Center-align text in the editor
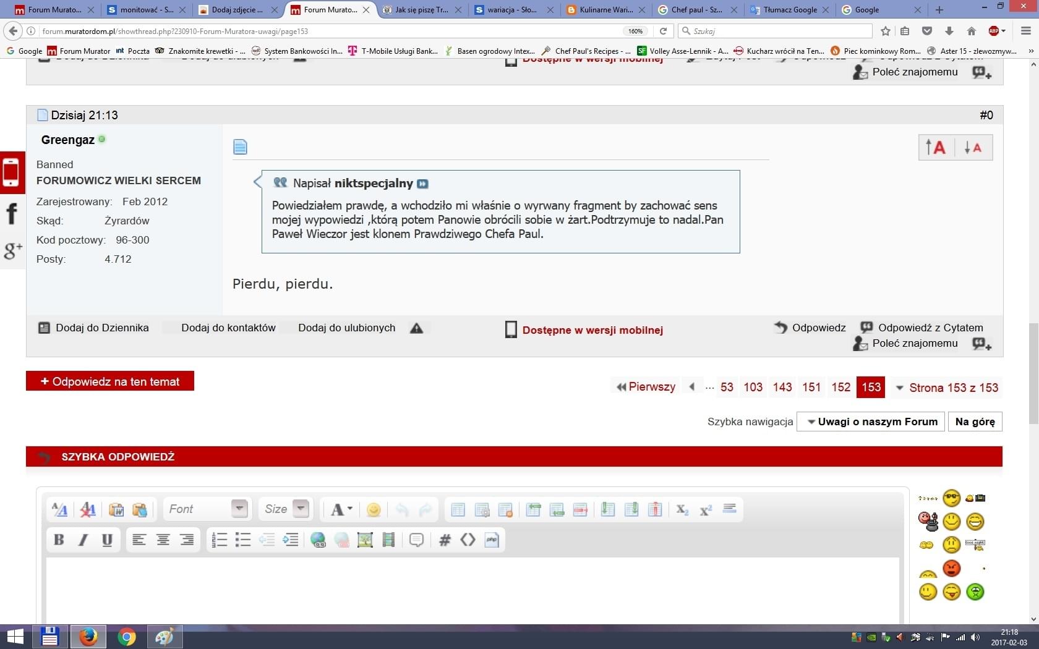1039x649 pixels. 163,540
